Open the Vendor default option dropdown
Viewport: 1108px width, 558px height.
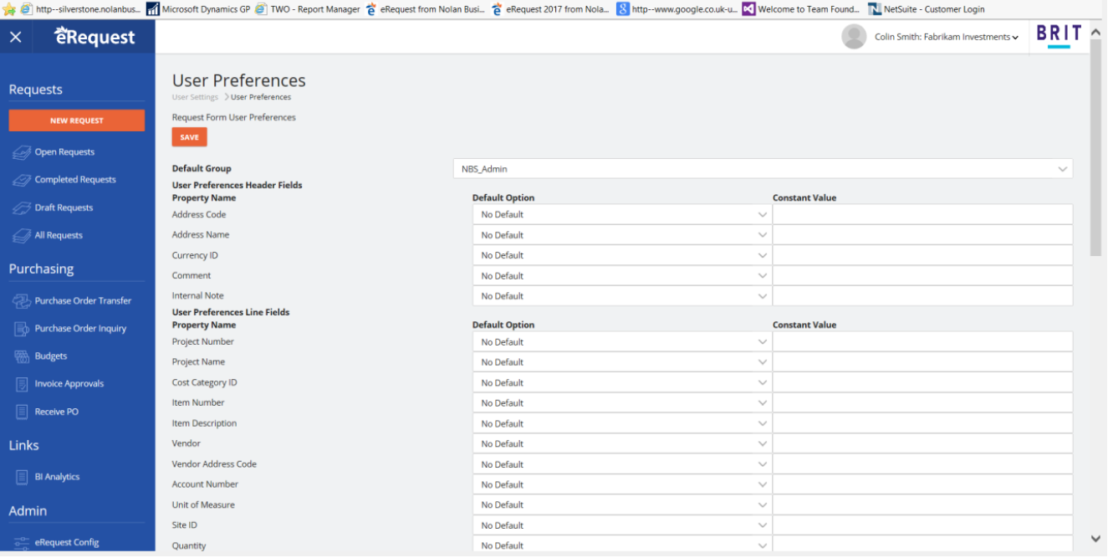coord(622,444)
